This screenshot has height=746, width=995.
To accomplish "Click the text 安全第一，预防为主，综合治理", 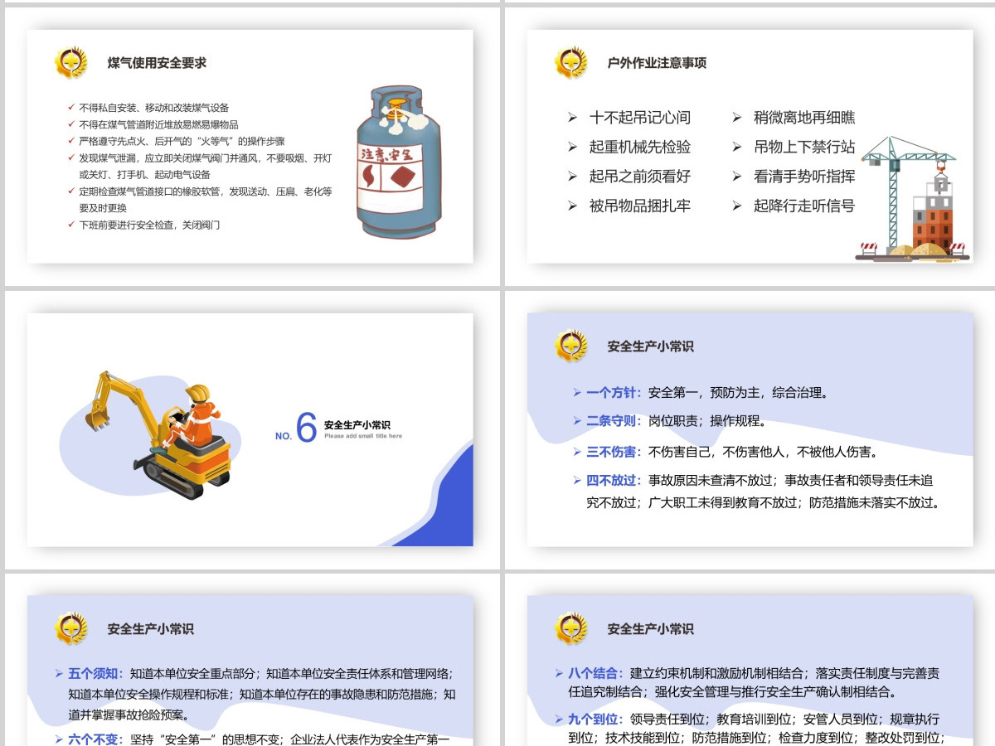I will pos(738,393).
